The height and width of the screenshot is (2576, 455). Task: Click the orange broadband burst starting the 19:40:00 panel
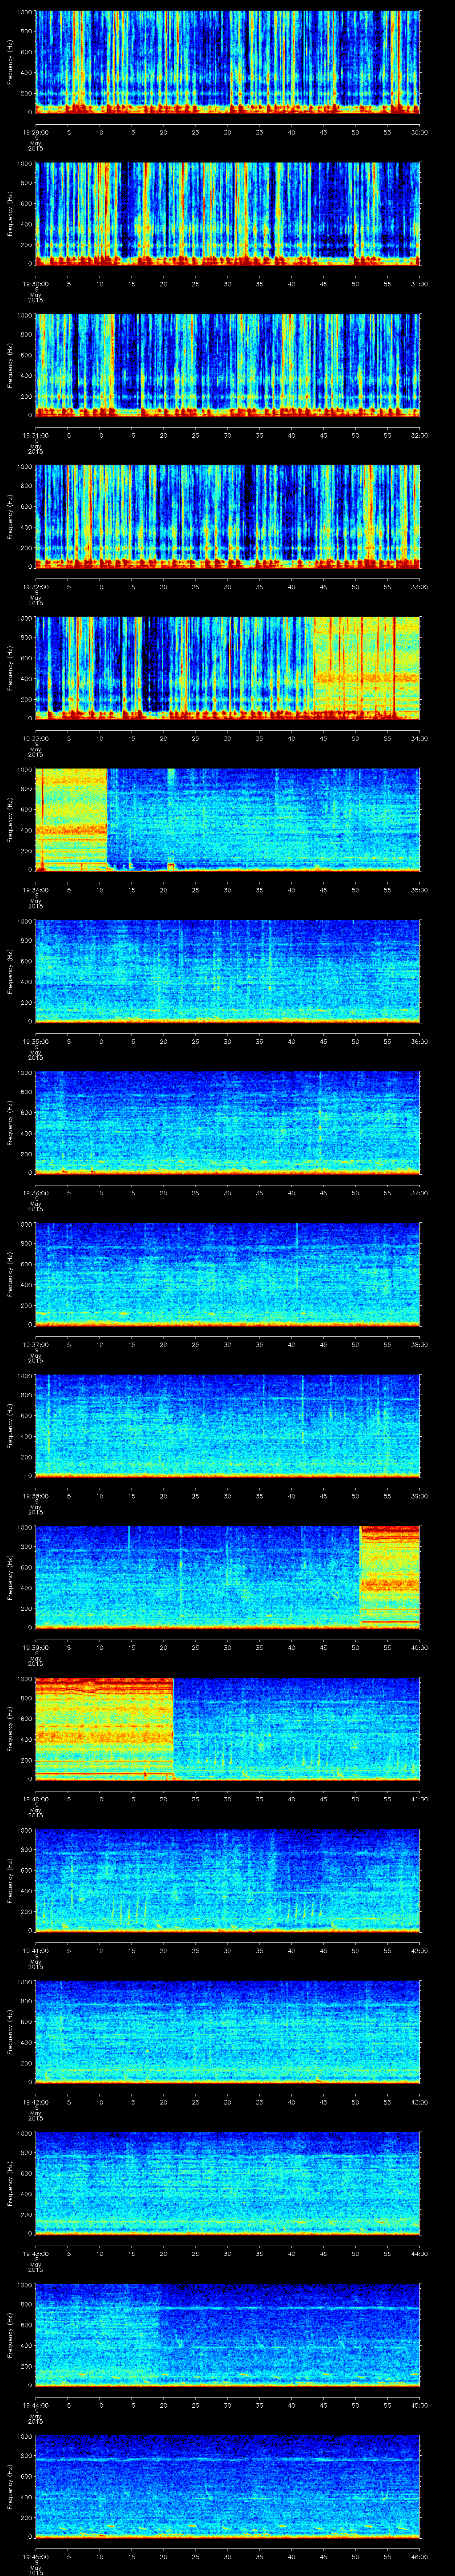pyautogui.click(x=105, y=1728)
